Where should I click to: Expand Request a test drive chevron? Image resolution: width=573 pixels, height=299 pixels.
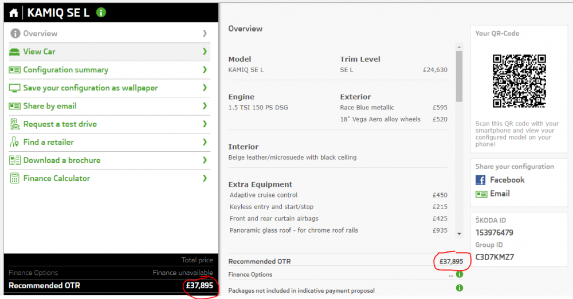pos(205,124)
